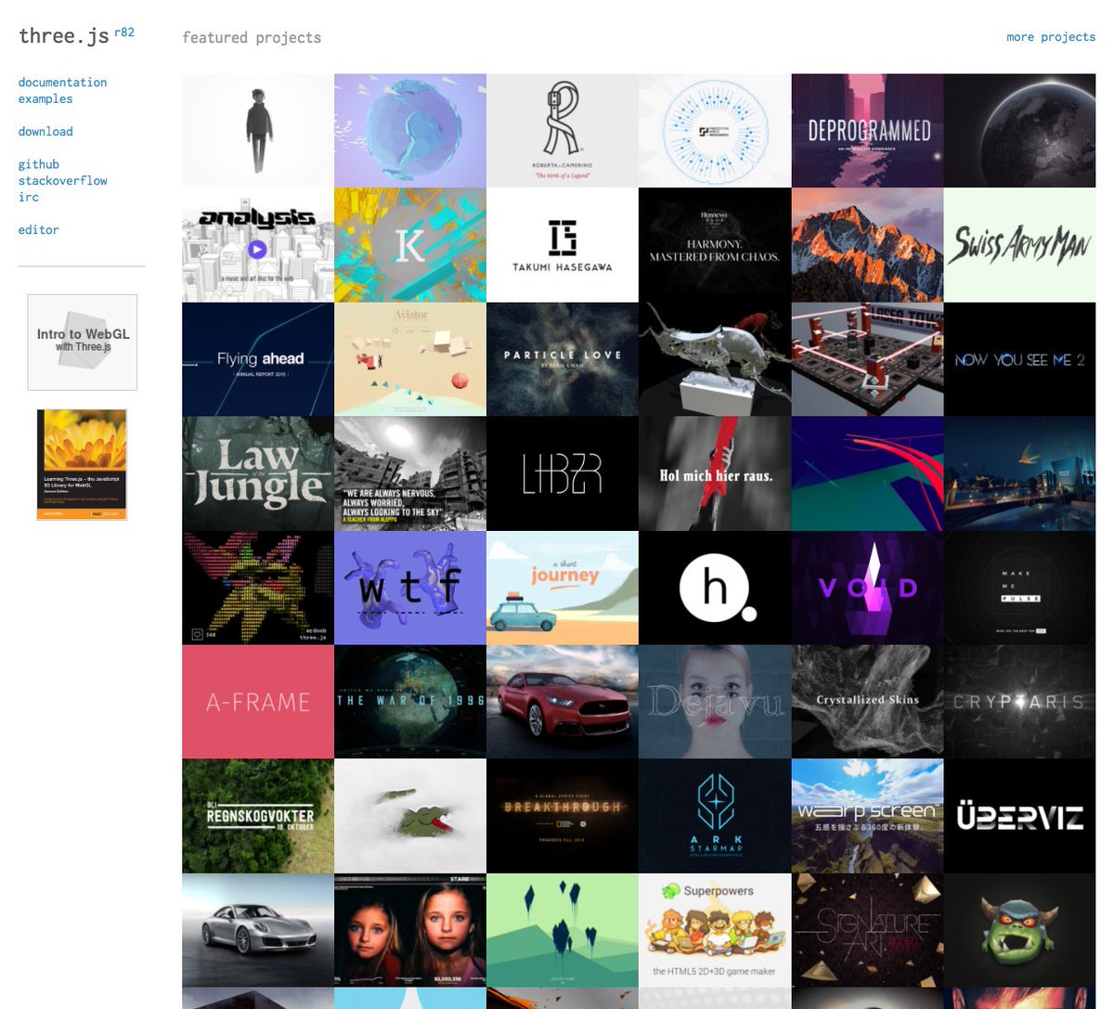This screenshot has height=1009, width=1114.
Task: Open the a short journey project
Action: (x=563, y=588)
